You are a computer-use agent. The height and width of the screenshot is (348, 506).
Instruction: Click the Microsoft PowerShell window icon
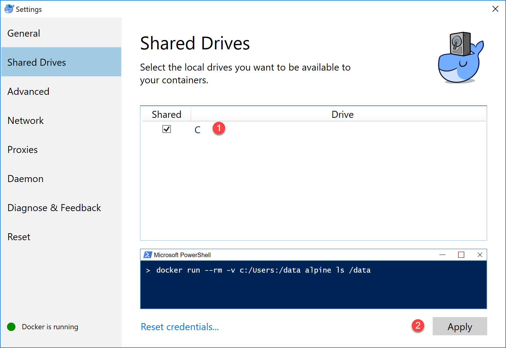tap(147, 255)
